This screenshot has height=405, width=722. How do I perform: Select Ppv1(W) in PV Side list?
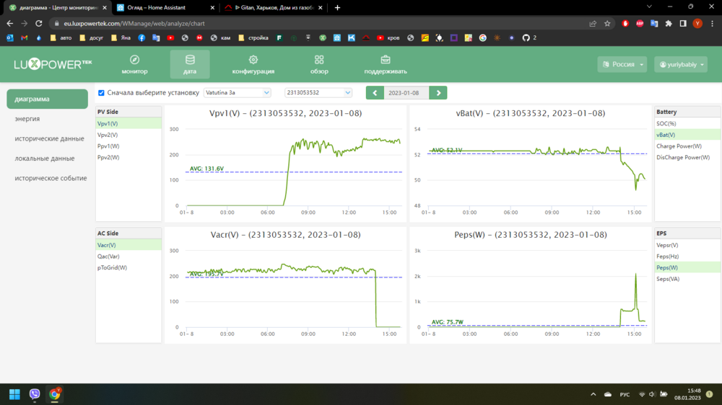click(108, 146)
